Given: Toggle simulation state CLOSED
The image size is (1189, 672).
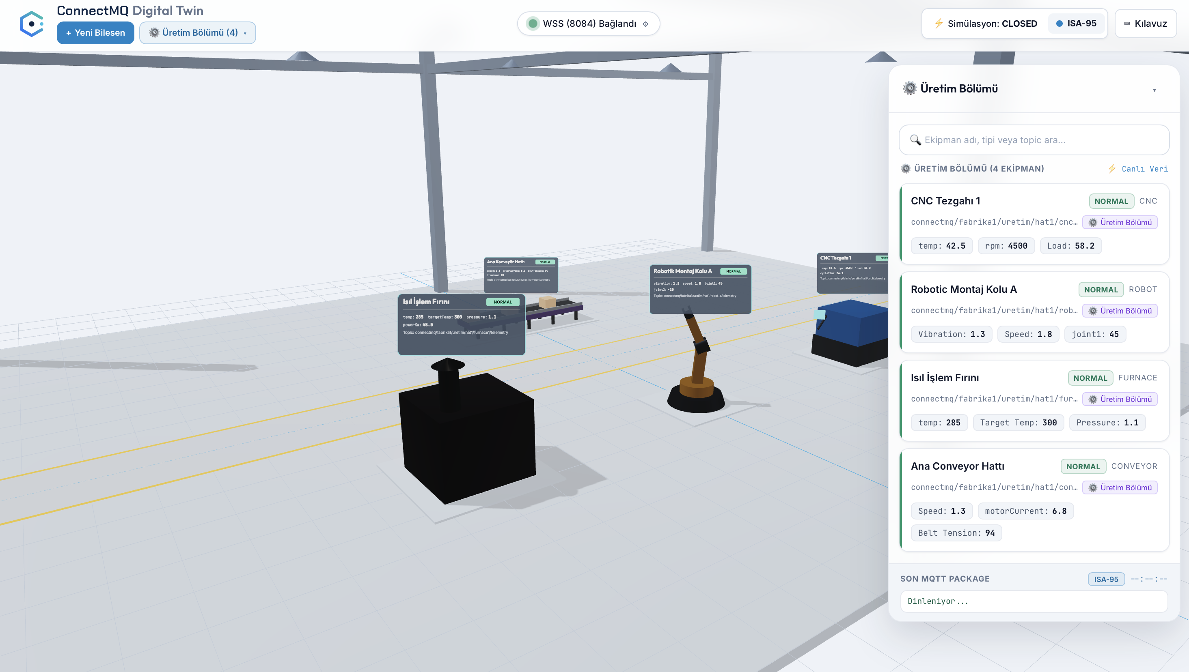Looking at the screenshot, I should pyautogui.click(x=985, y=24).
